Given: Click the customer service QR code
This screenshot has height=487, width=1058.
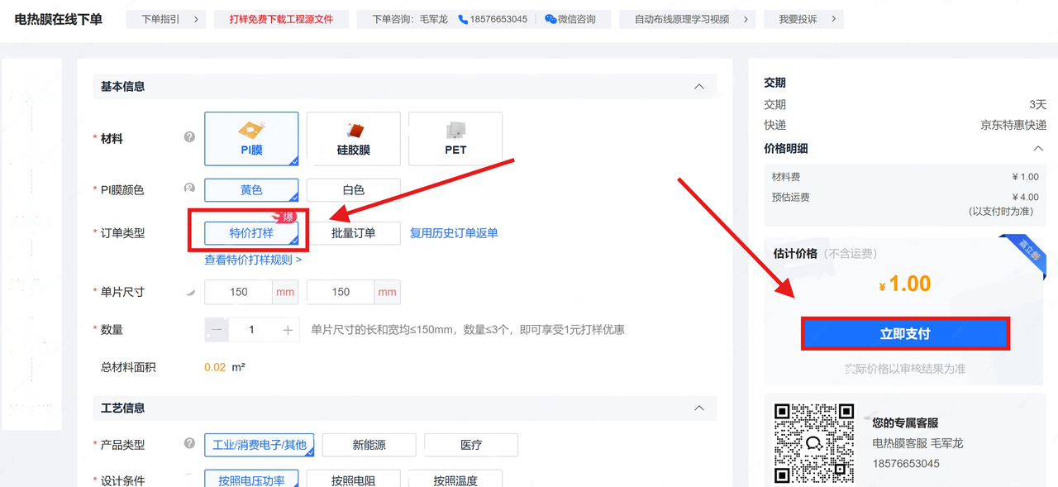Looking at the screenshot, I should [x=813, y=443].
